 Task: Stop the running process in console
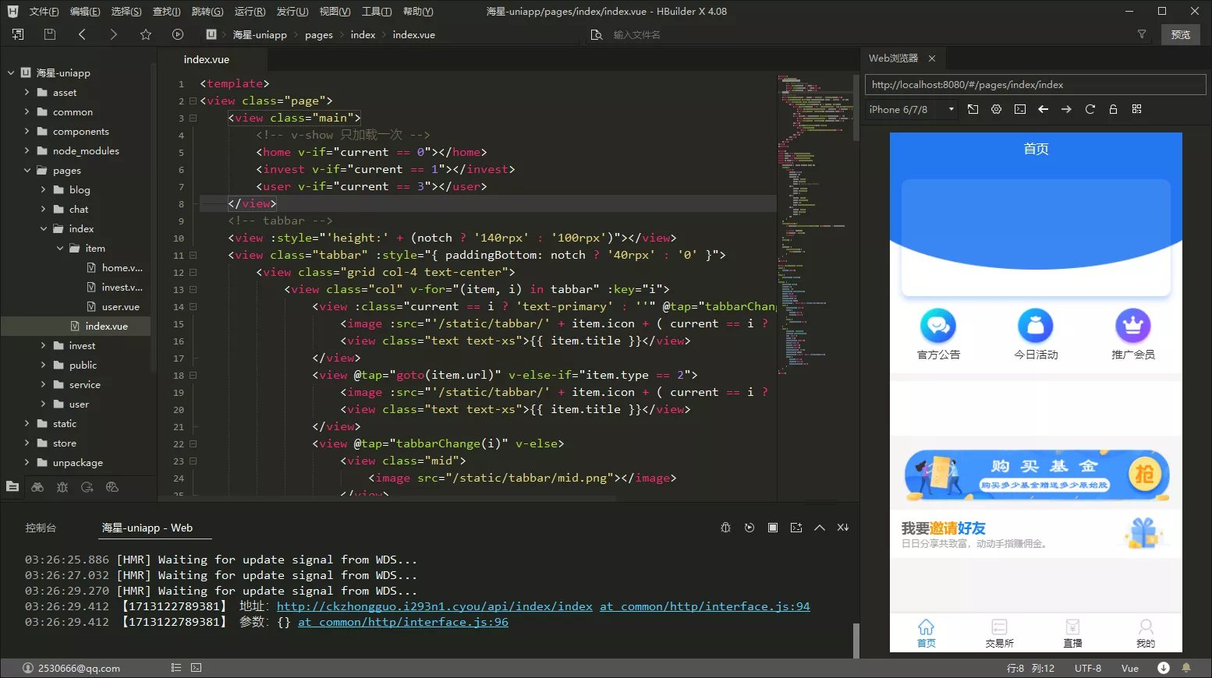click(772, 528)
